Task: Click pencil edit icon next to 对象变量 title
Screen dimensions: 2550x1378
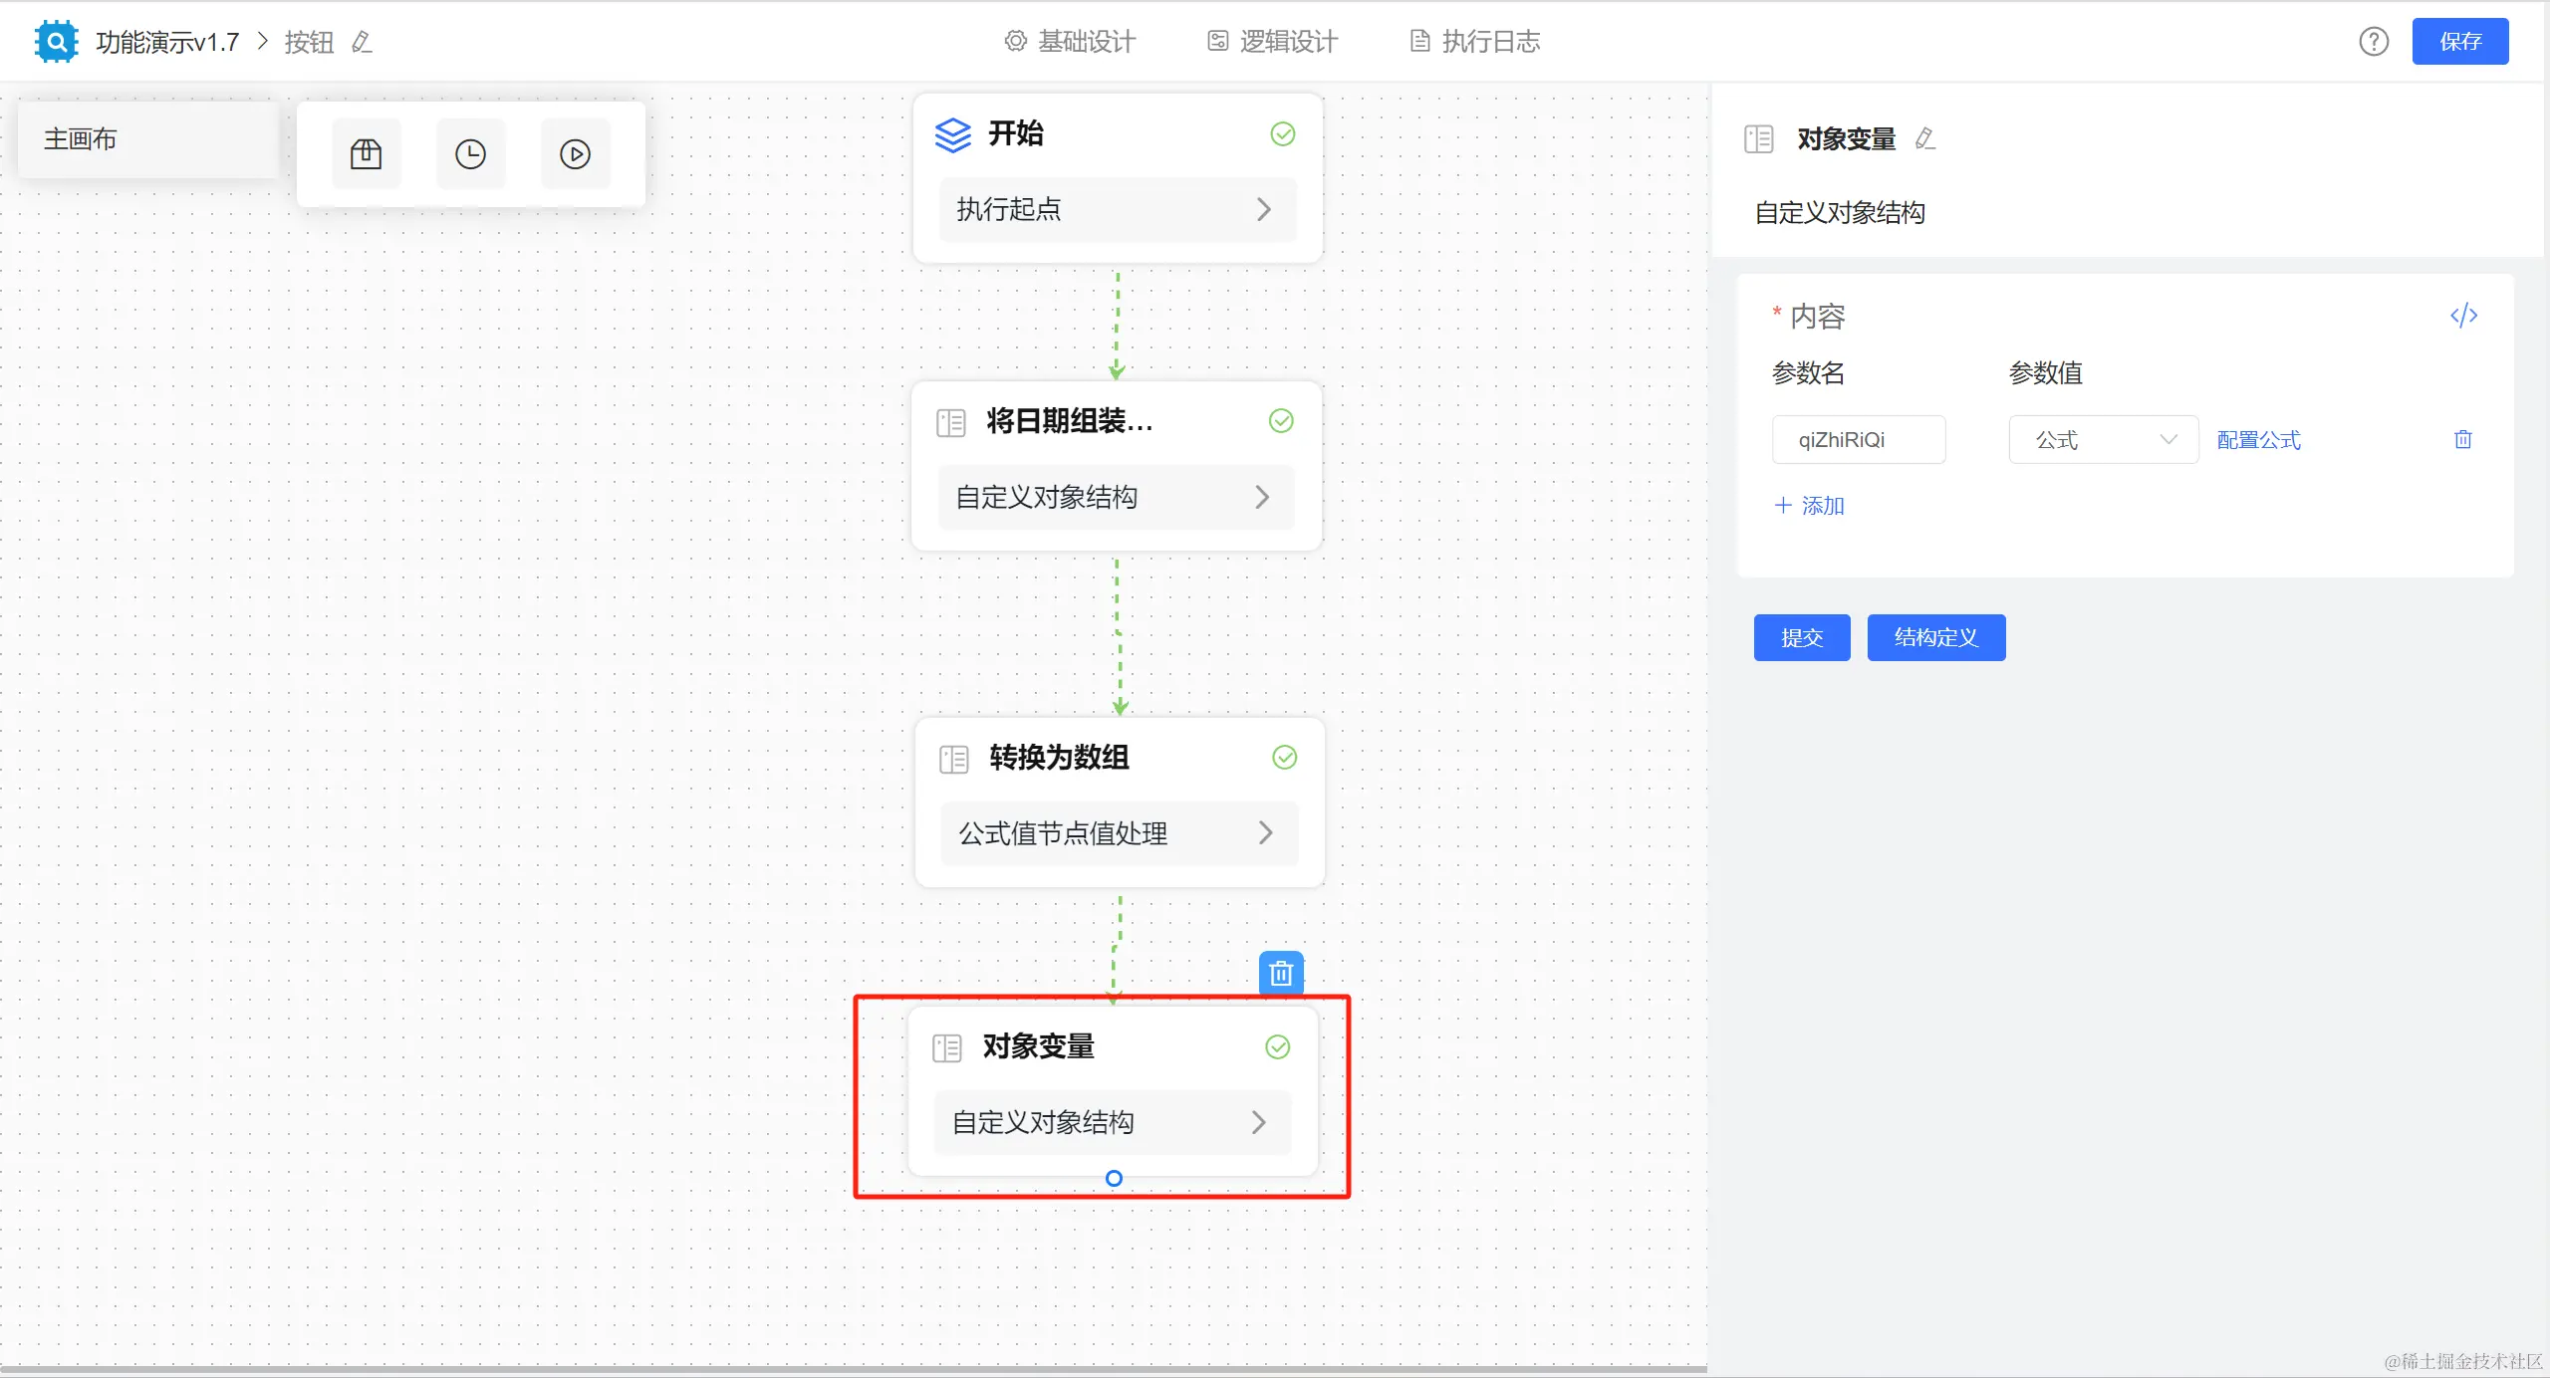Action: tap(1924, 138)
